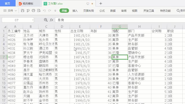
Task: Expand the arrow next to 文件
Action: [x=16, y=11]
